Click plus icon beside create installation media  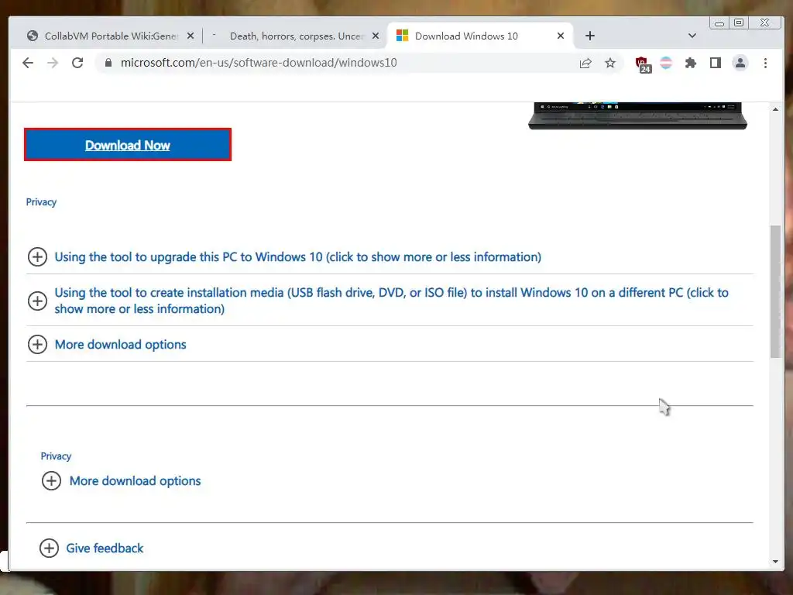pyautogui.click(x=37, y=301)
